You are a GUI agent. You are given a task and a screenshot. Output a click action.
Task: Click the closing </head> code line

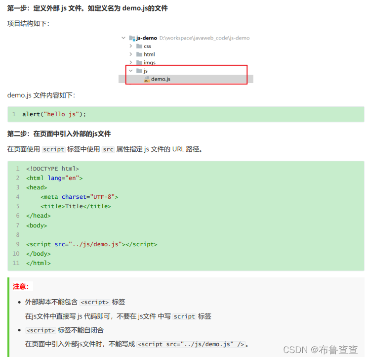pos(39,216)
